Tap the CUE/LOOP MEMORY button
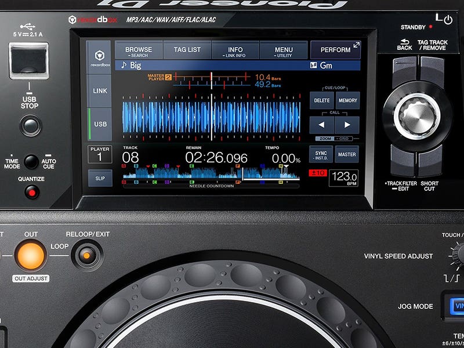The width and height of the screenshot is (464, 348). [347, 100]
